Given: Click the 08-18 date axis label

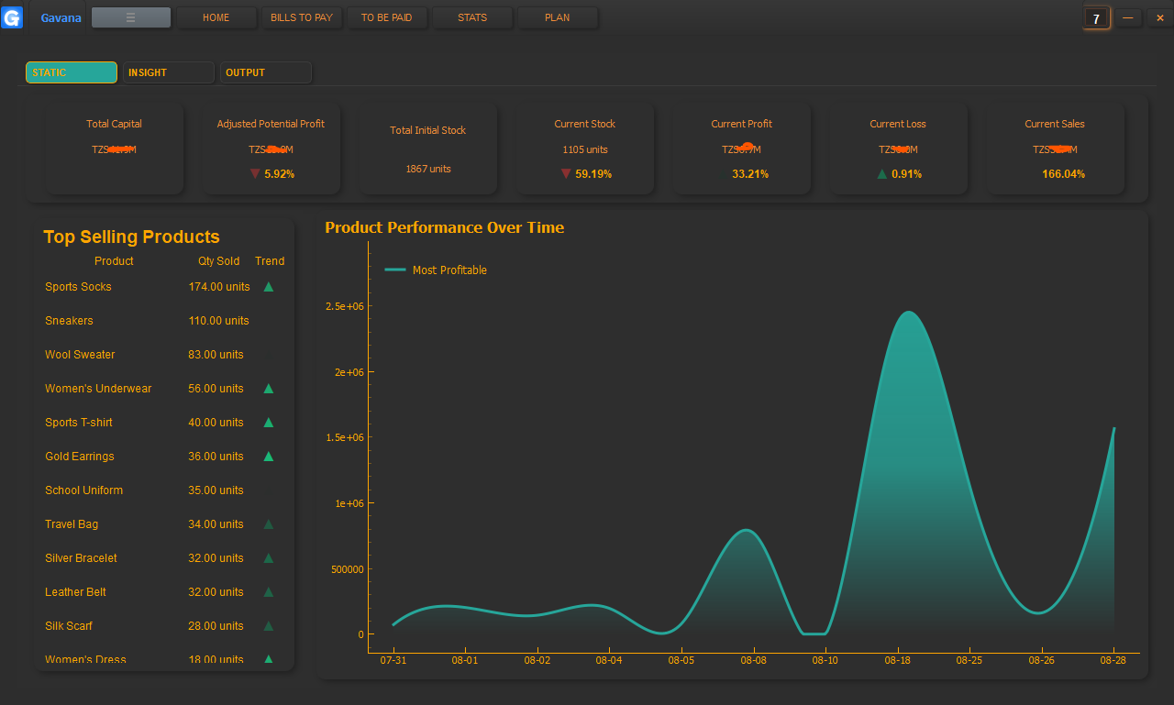Looking at the screenshot, I should pyautogui.click(x=897, y=660).
